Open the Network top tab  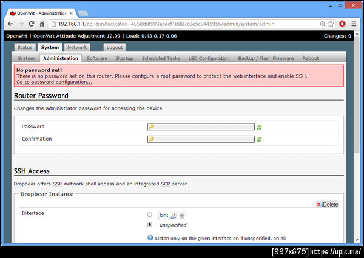[77, 47]
